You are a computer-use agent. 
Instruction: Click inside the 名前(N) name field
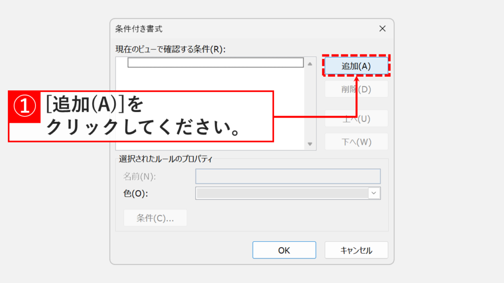[x=288, y=176]
